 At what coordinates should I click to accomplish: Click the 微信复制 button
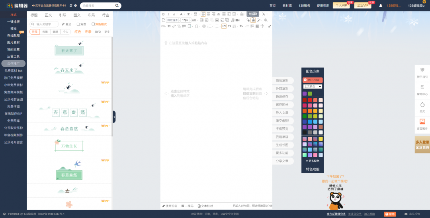click(282, 80)
